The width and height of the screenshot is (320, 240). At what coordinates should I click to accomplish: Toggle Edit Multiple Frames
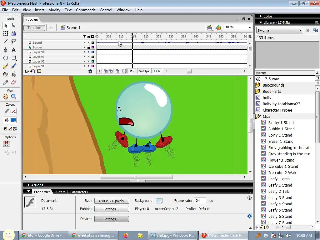point(117,71)
